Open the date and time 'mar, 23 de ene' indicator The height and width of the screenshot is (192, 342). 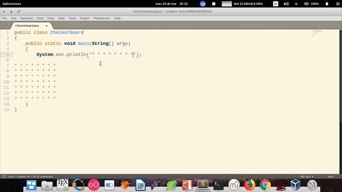(x=172, y=4)
